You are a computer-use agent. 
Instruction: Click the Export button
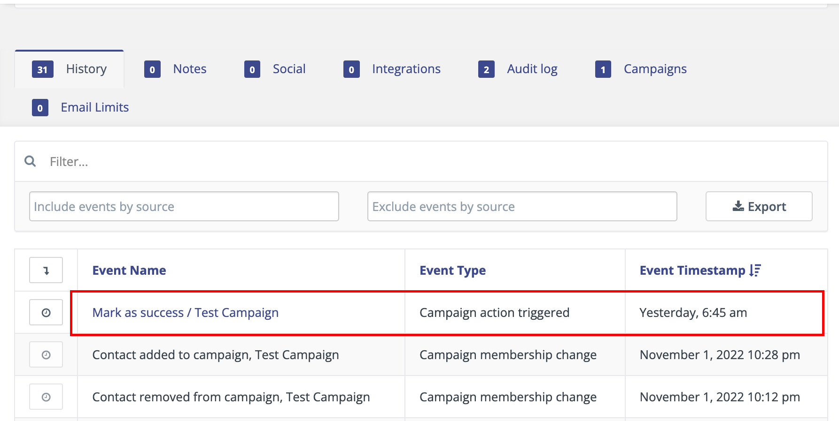pyautogui.click(x=759, y=206)
